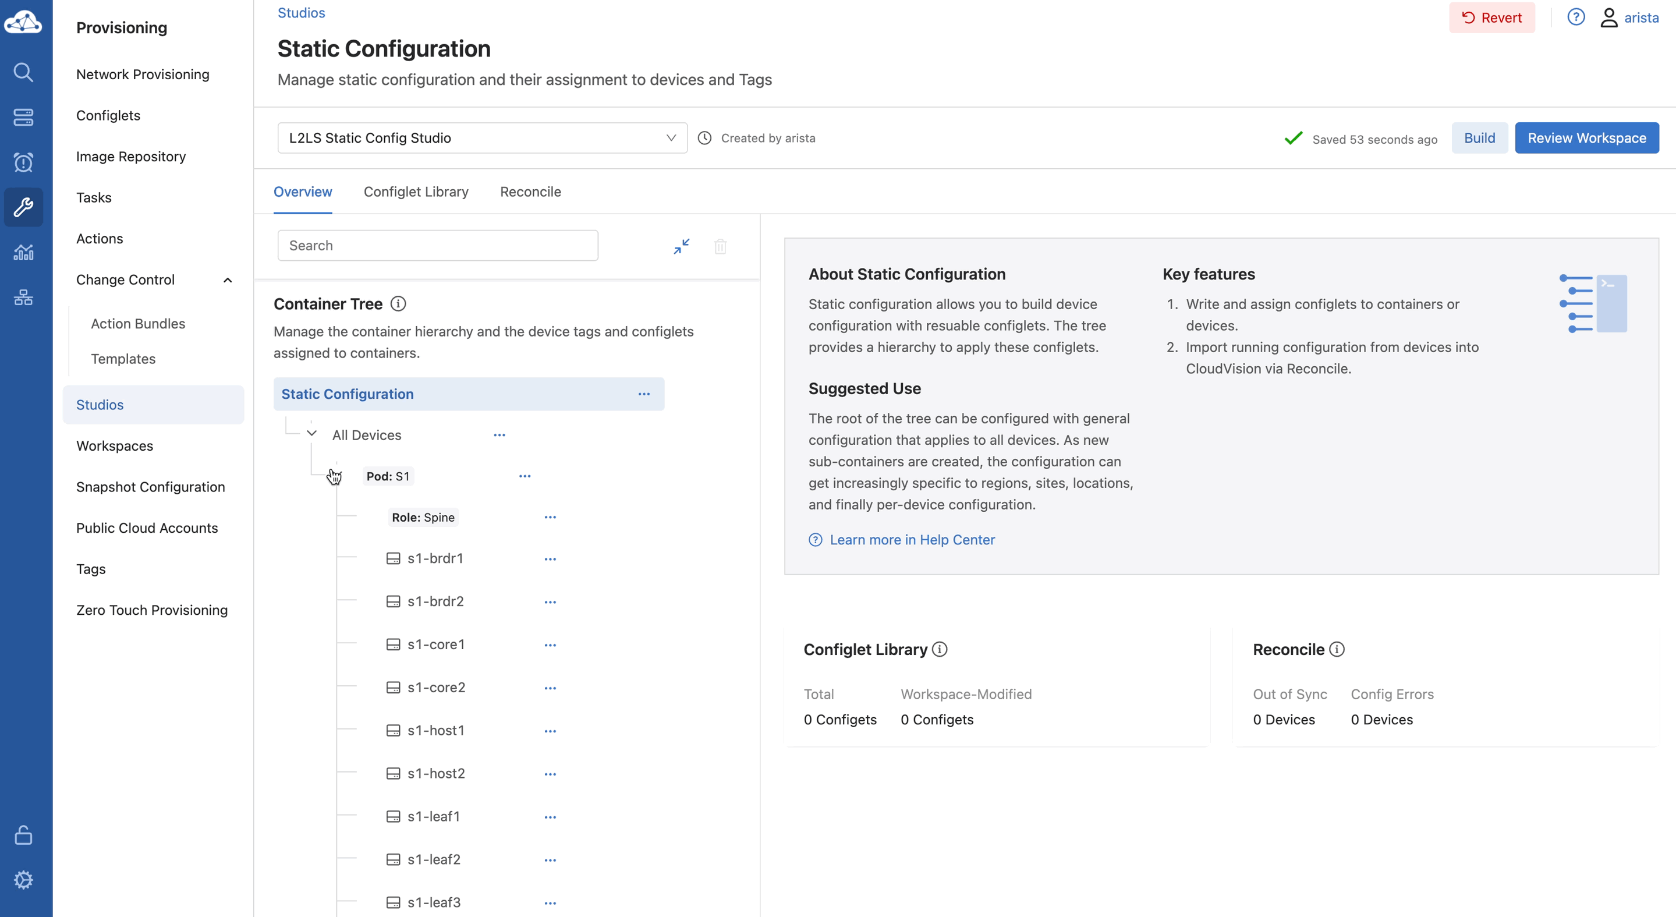Click the Metrics chart icon in sidebar
This screenshot has height=917, width=1676.
tap(23, 253)
